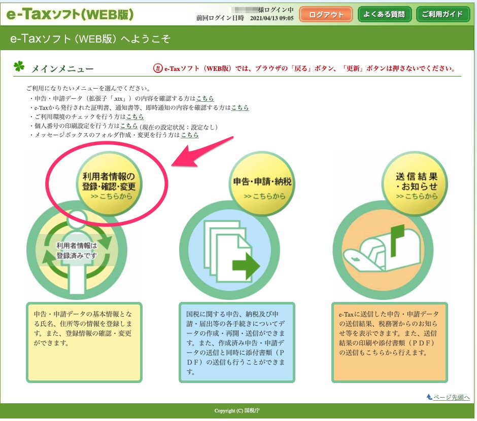This screenshot has height=421, width=477.
Task: Open よくある質問 page
Action: [x=384, y=14]
